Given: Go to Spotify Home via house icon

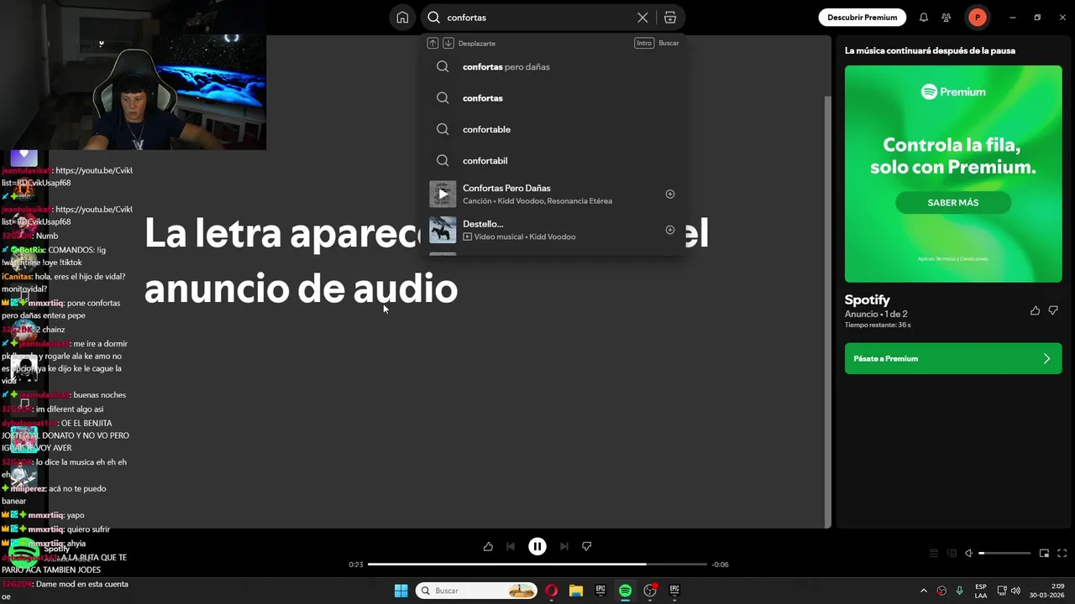Looking at the screenshot, I should [402, 18].
